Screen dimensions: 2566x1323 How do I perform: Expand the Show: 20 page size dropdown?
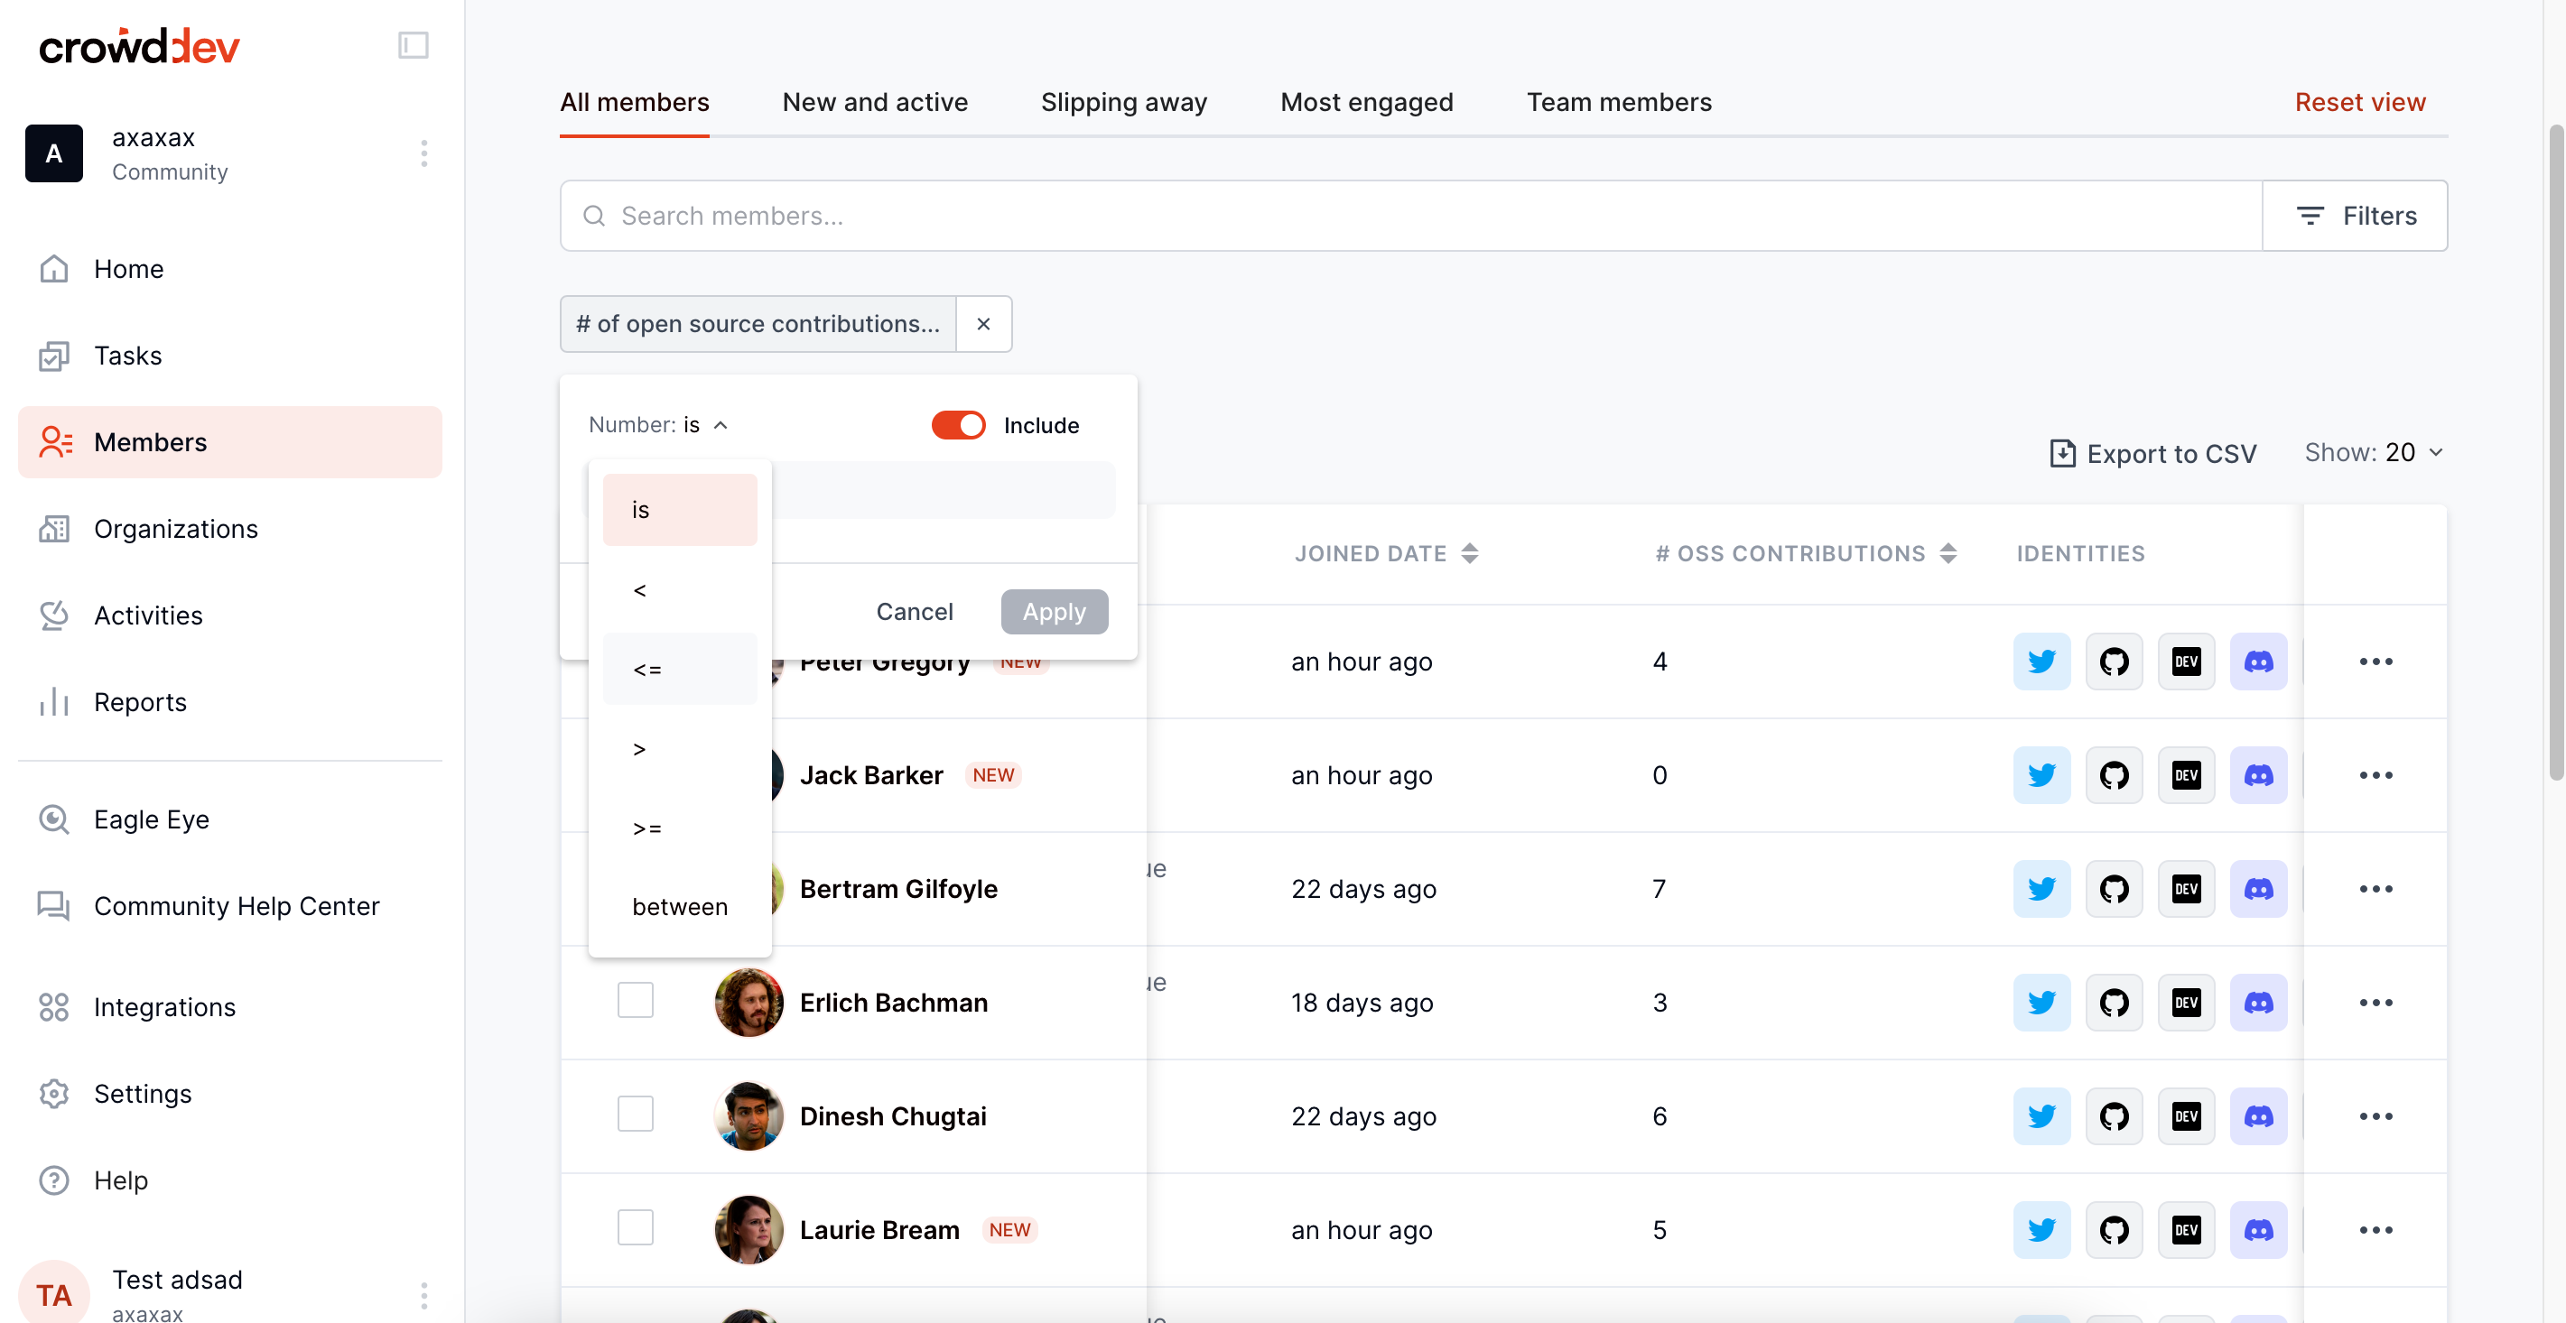pyautogui.click(x=2373, y=452)
